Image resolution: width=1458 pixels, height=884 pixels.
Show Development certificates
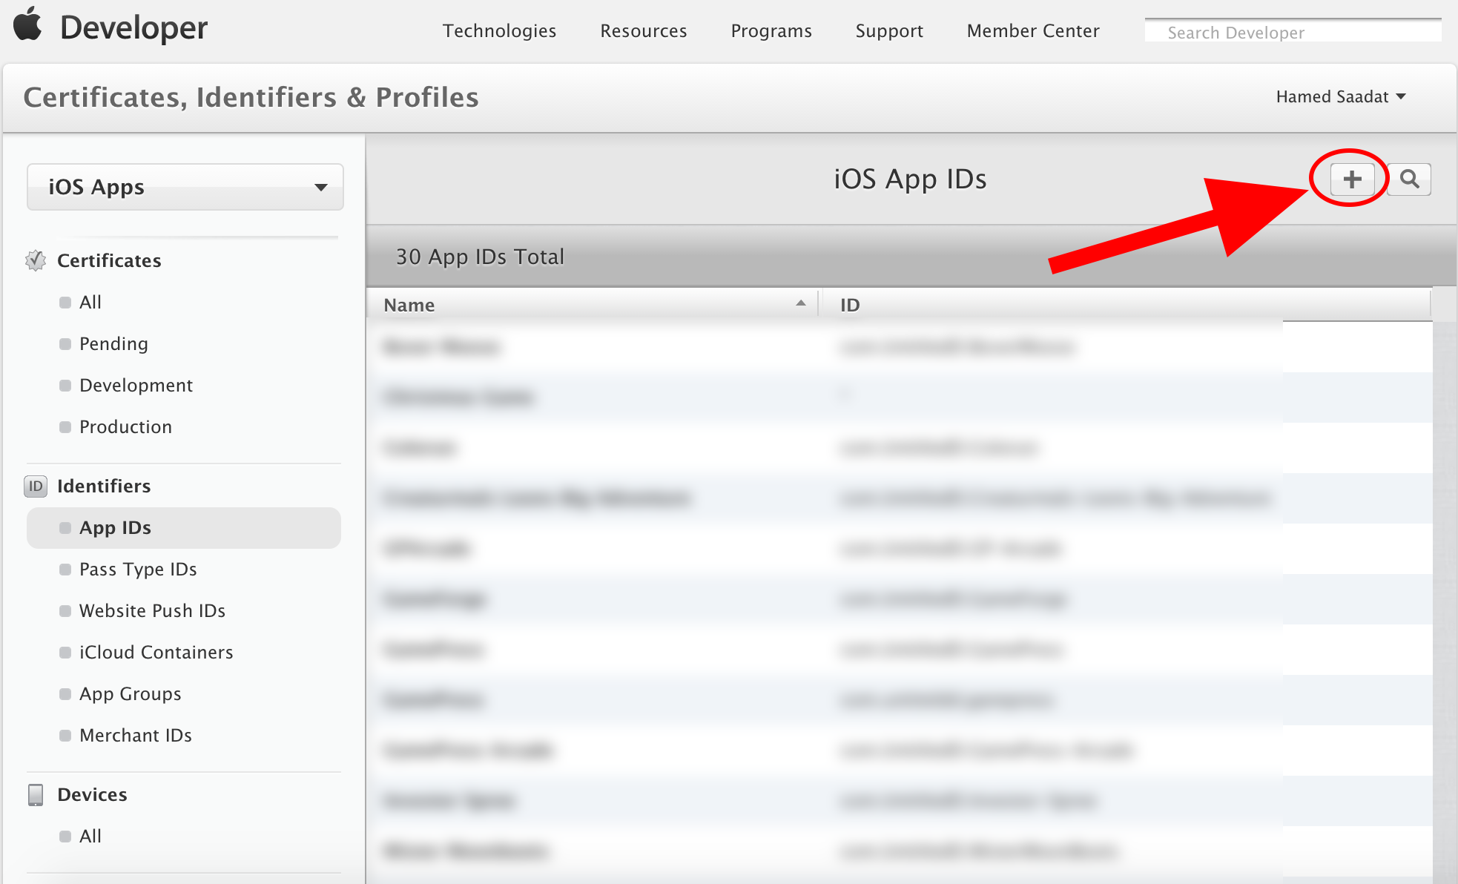click(x=136, y=386)
